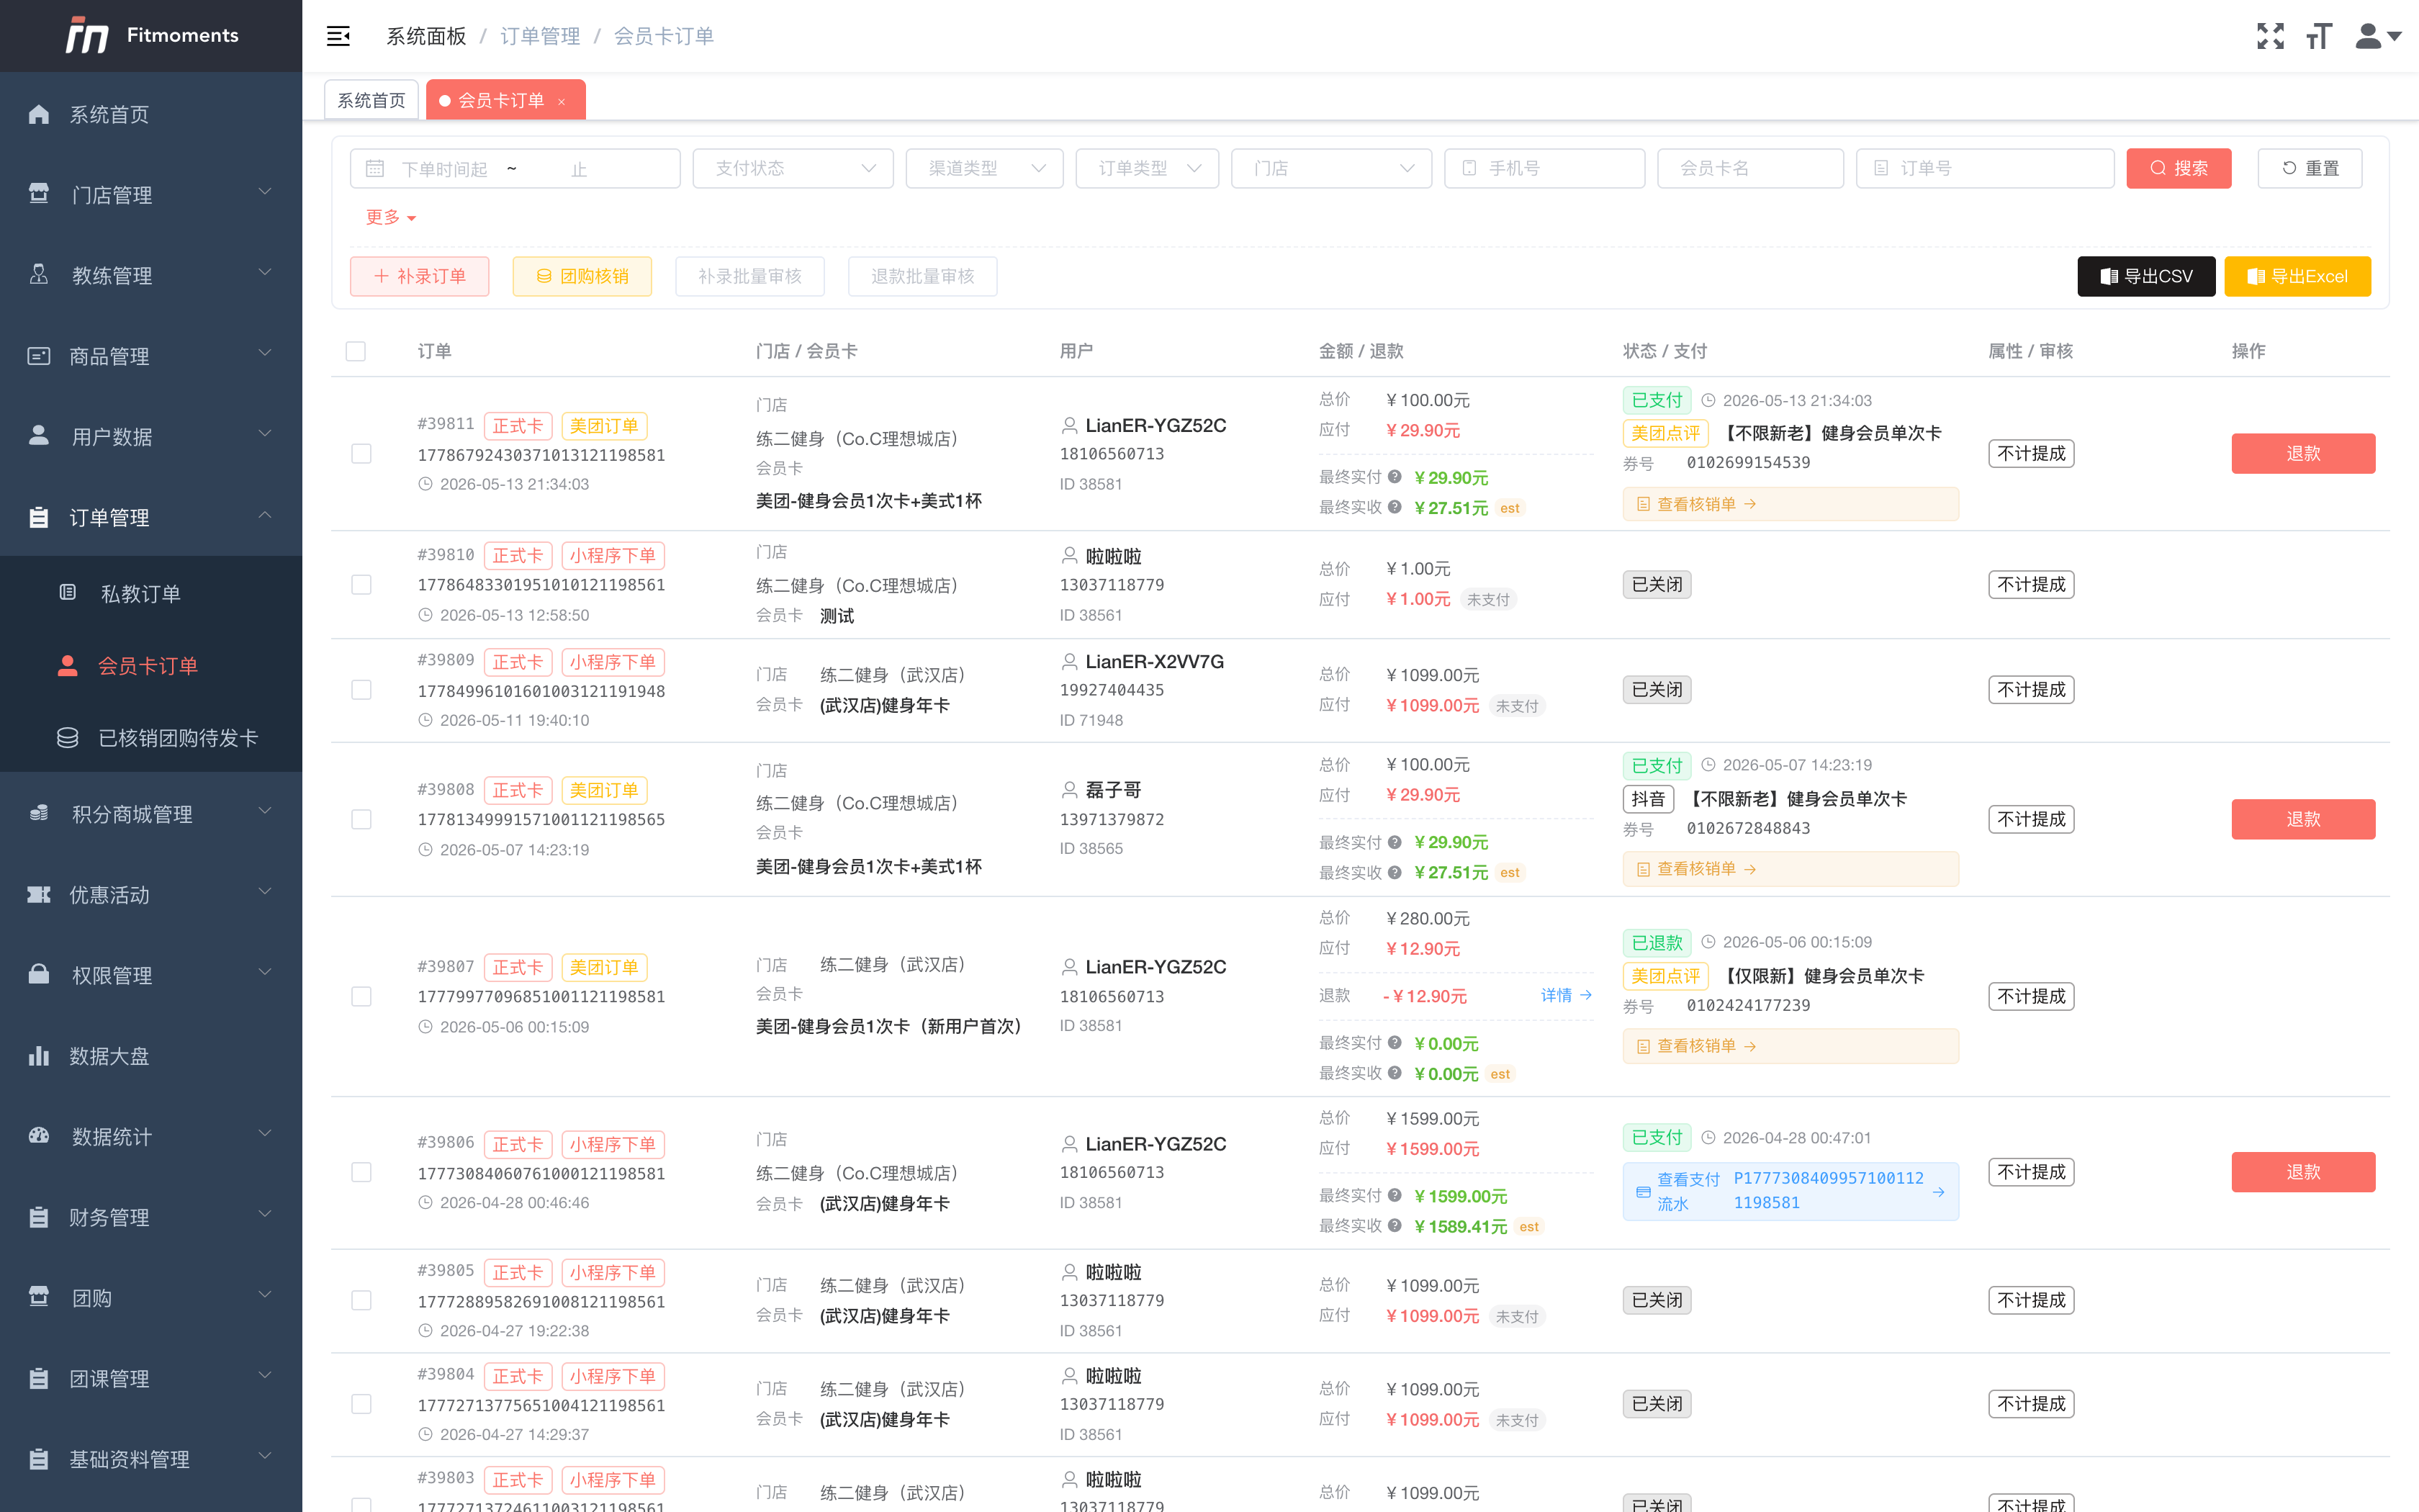Image resolution: width=2419 pixels, height=1512 pixels.
Task: Tick the checkbox for order #39806
Action: 362,1172
